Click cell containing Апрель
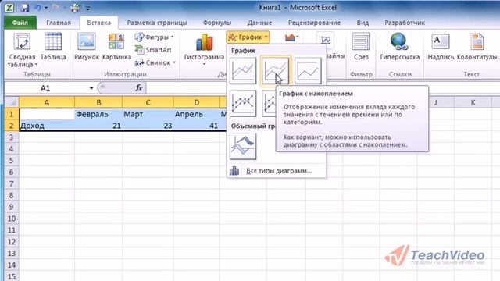This screenshot has width=500, height=281. 196,114
